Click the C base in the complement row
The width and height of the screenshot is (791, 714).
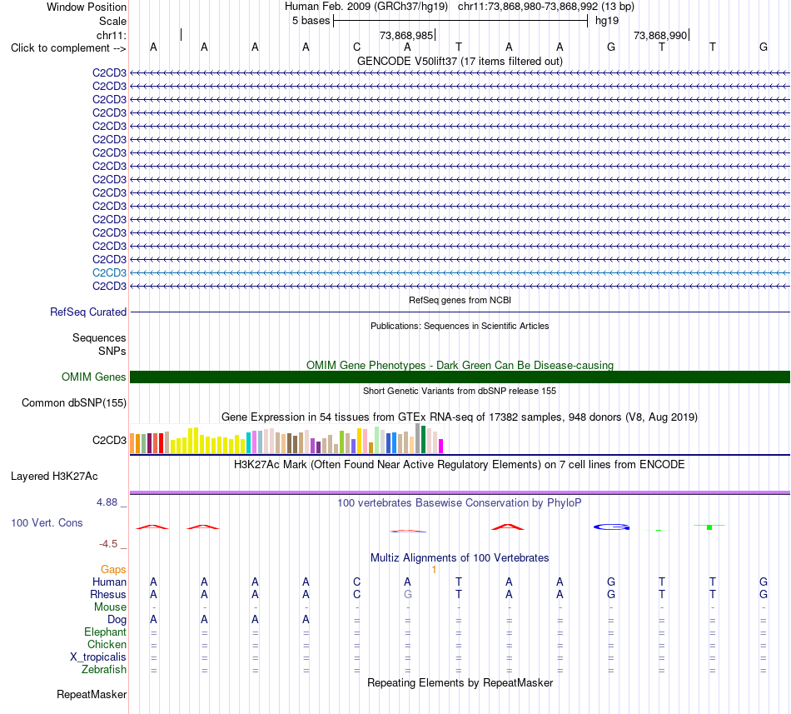point(356,47)
